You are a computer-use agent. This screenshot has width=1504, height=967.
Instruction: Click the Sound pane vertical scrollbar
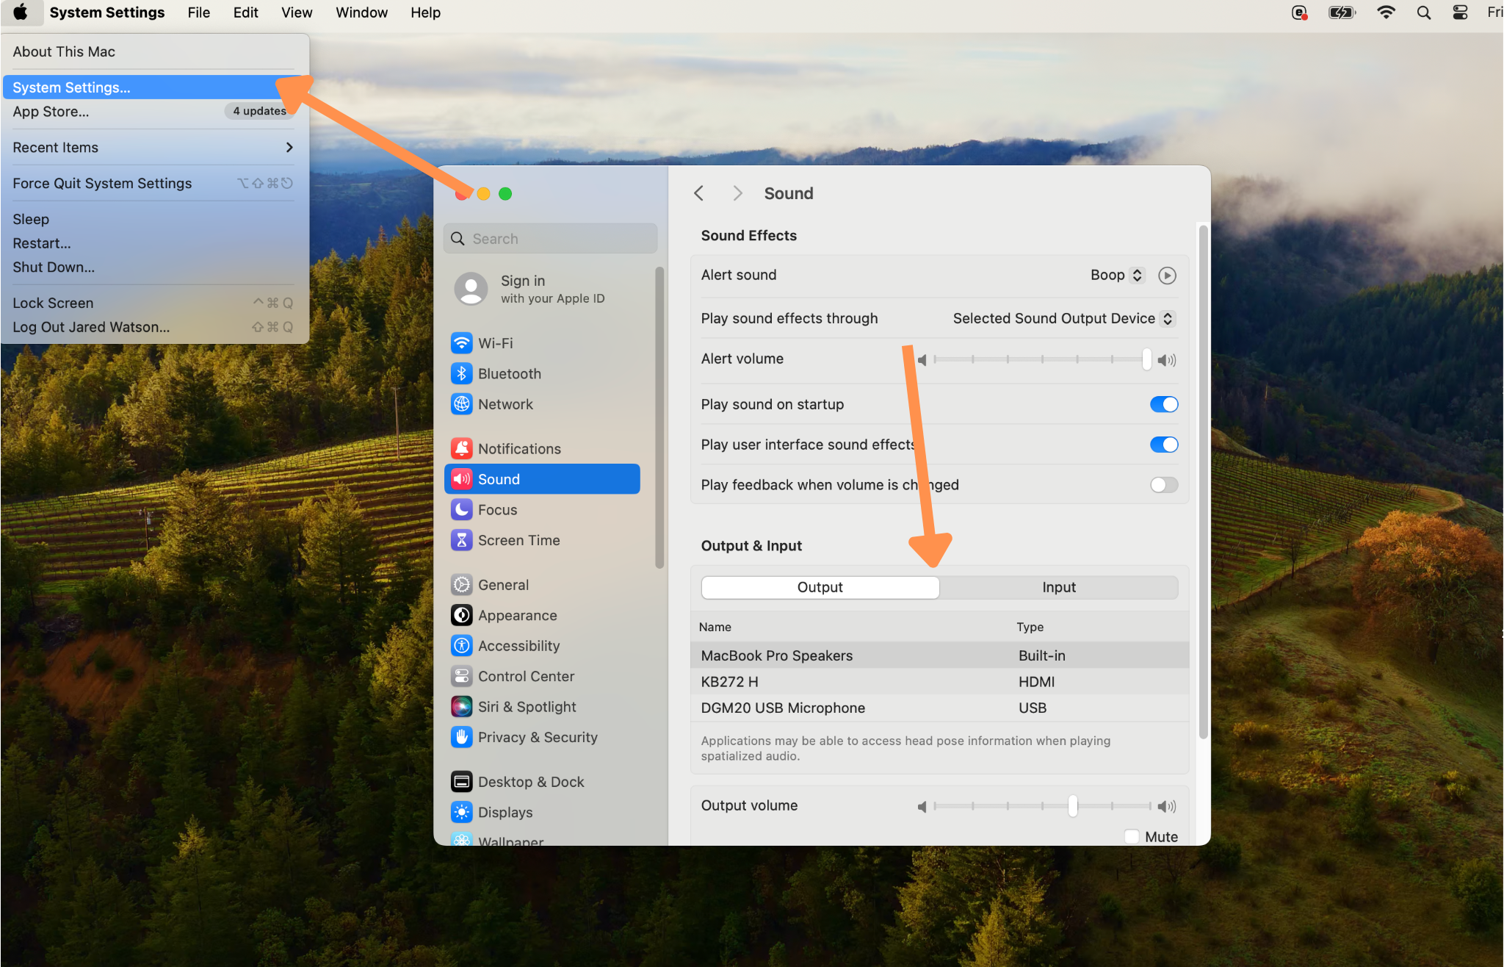[x=1203, y=481]
